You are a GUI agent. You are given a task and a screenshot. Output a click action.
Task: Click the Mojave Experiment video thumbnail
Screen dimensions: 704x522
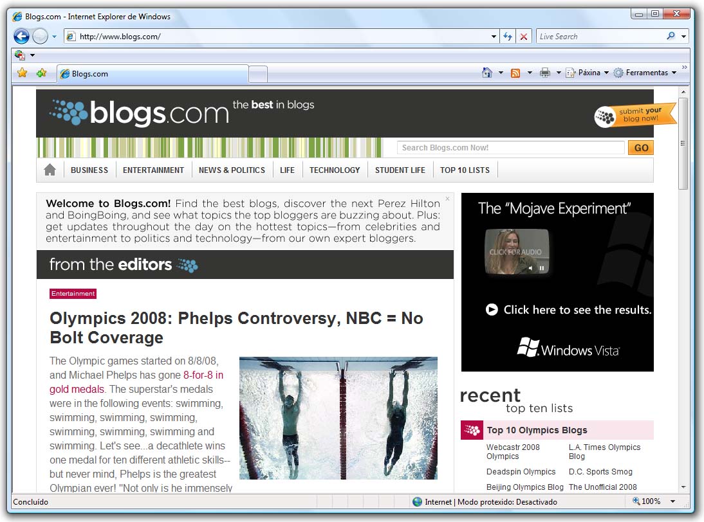click(x=516, y=251)
